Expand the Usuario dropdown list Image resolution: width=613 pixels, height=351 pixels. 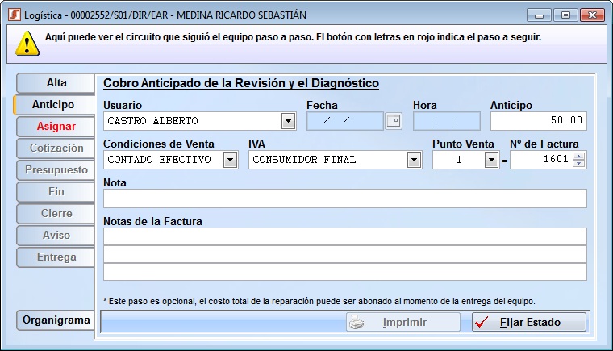(288, 121)
